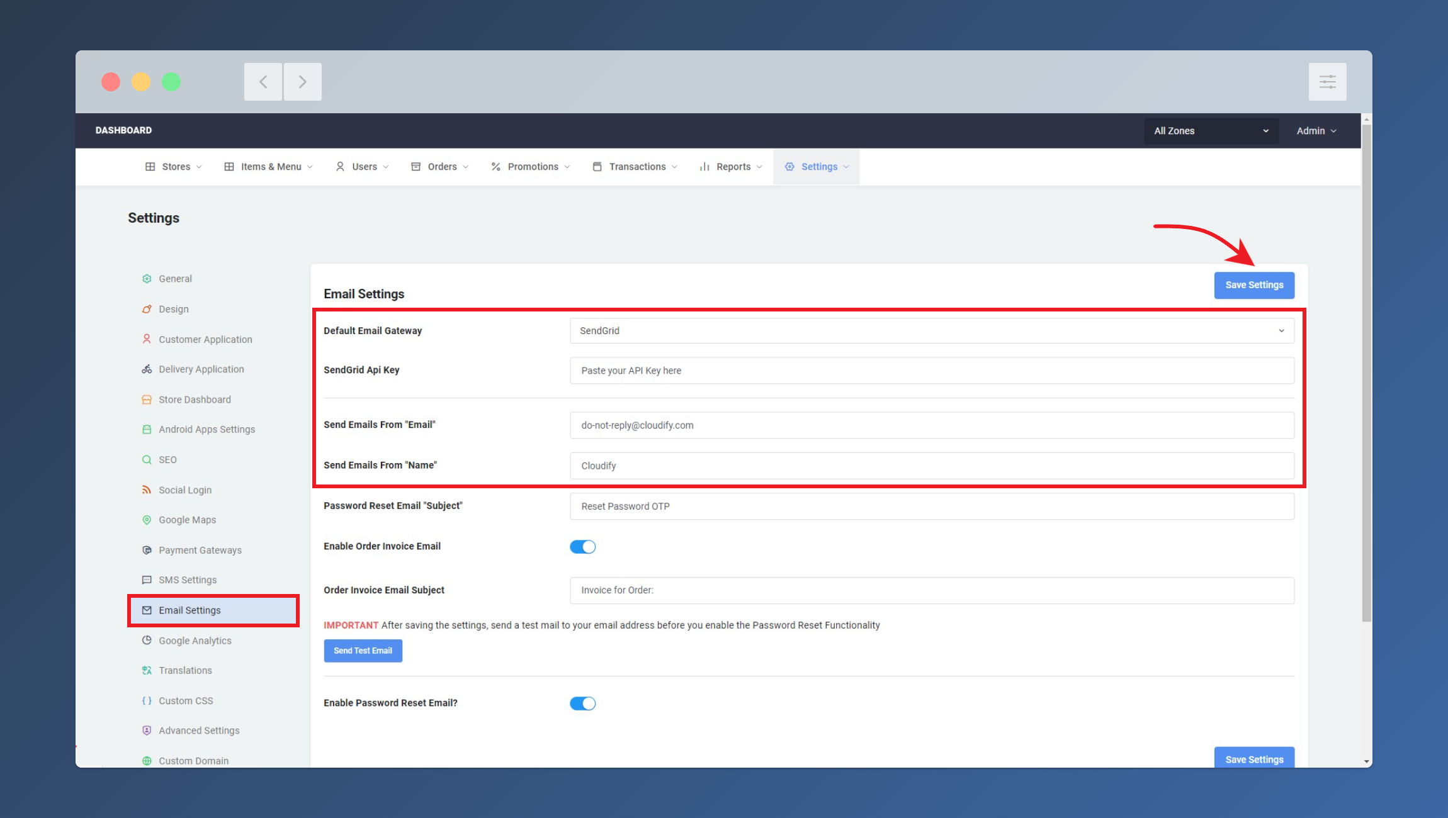Click the Password Reset Email Subject field
The width and height of the screenshot is (1448, 818).
pos(932,507)
